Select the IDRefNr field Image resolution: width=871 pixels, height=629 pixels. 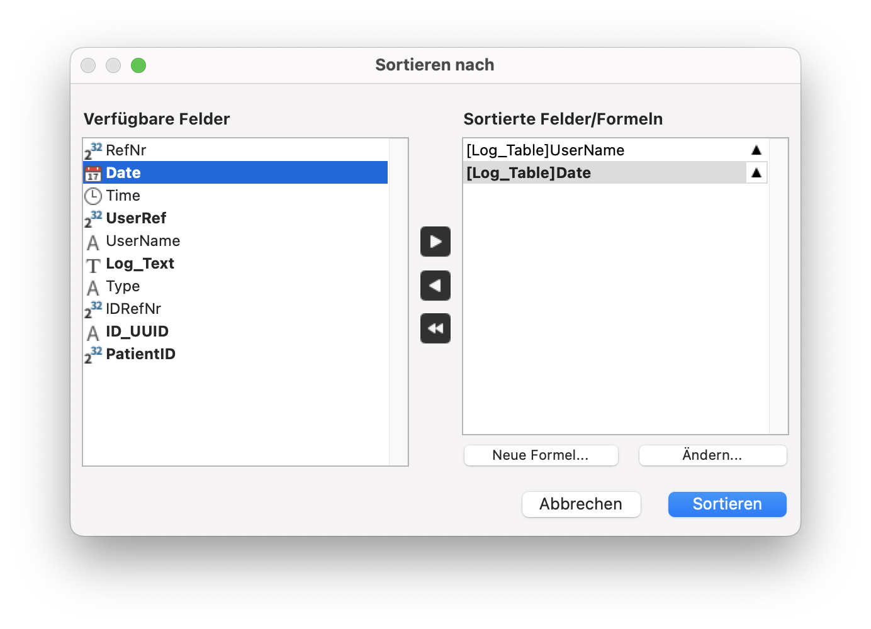pyautogui.click(x=133, y=309)
